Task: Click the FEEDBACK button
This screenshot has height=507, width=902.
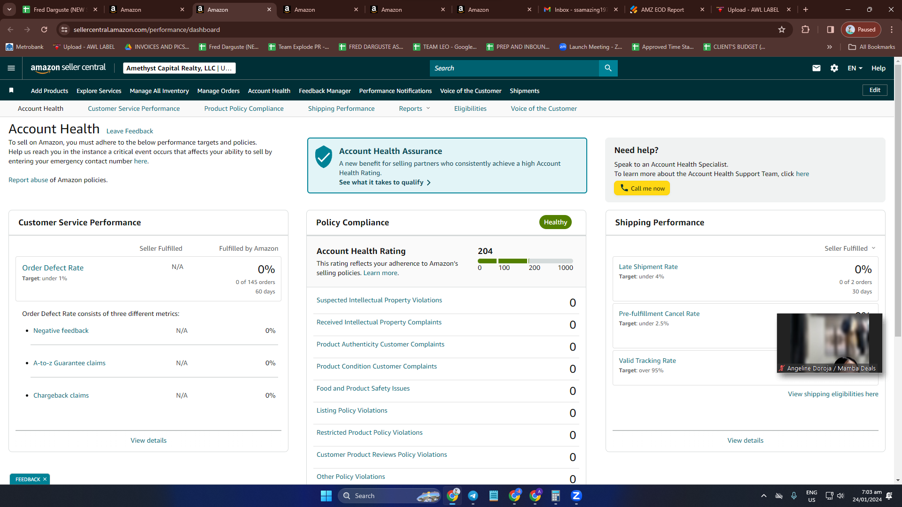Action: point(28,479)
